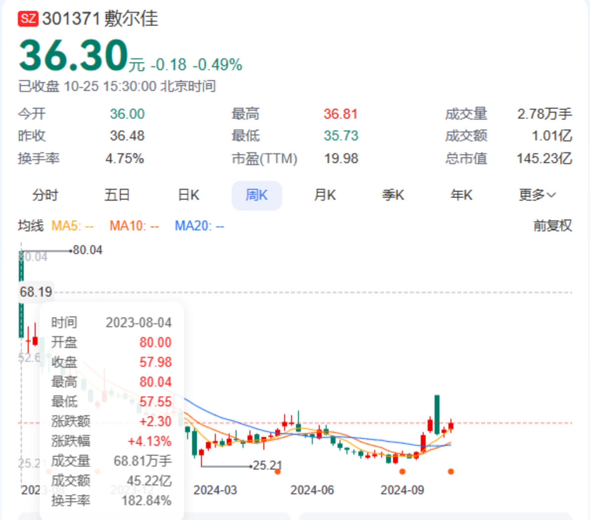
Task: Click the tooltip 开盘 value 80.00
Action: (155, 343)
